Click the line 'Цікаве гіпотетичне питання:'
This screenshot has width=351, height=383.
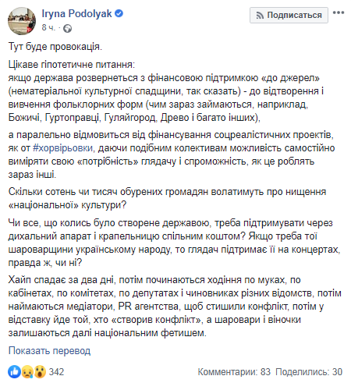coord(72,65)
